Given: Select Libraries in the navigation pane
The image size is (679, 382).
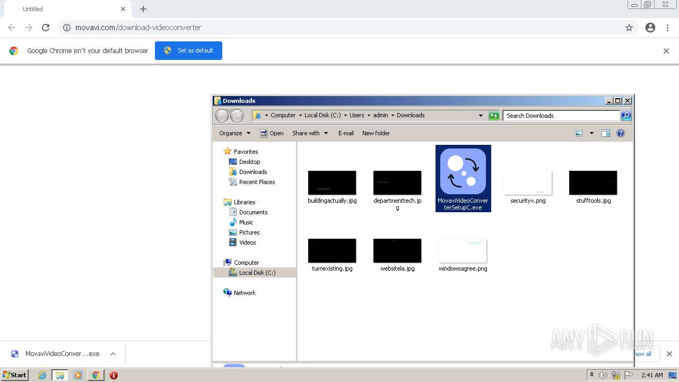Looking at the screenshot, I should (245, 202).
